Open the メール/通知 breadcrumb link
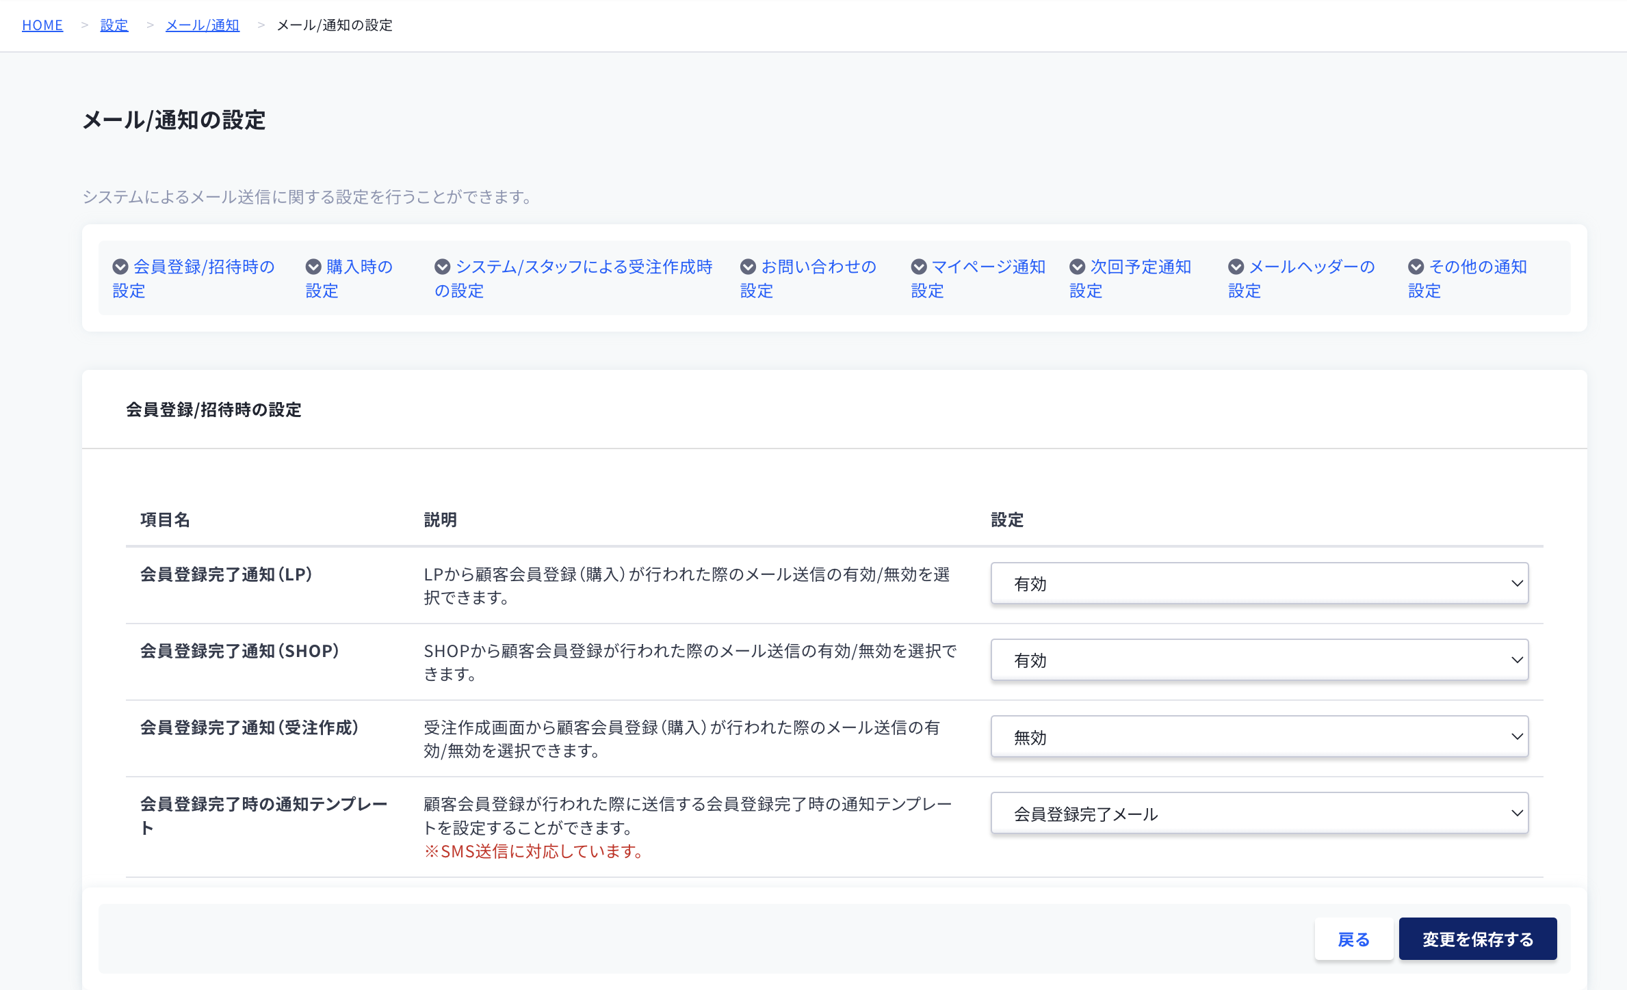This screenshot has width=1627, height=990. point(203,25)
